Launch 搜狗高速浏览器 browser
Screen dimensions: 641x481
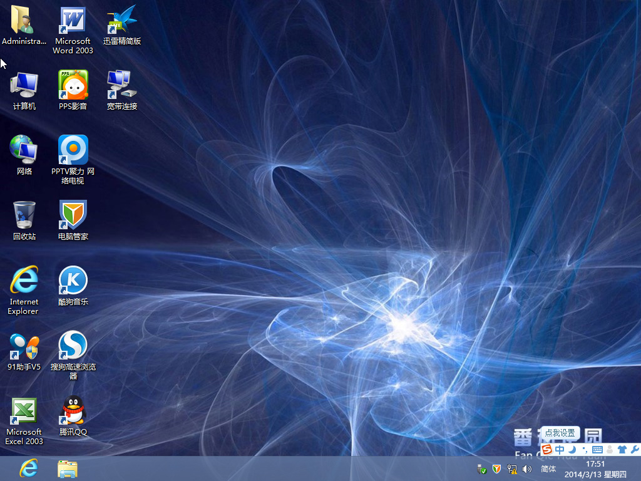point(72,348)
